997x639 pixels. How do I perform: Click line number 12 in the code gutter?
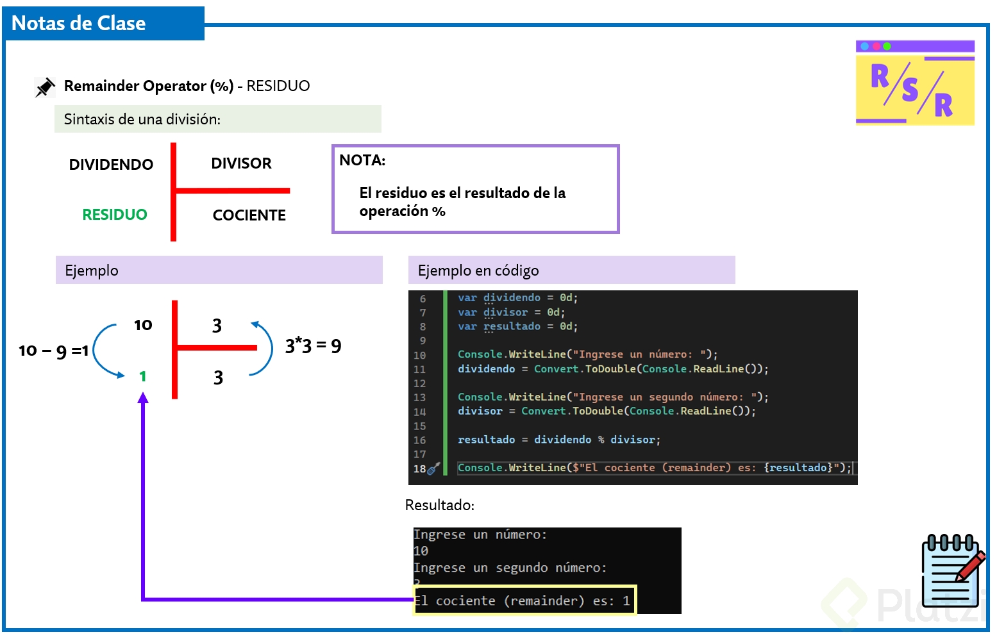coord(419,384)
